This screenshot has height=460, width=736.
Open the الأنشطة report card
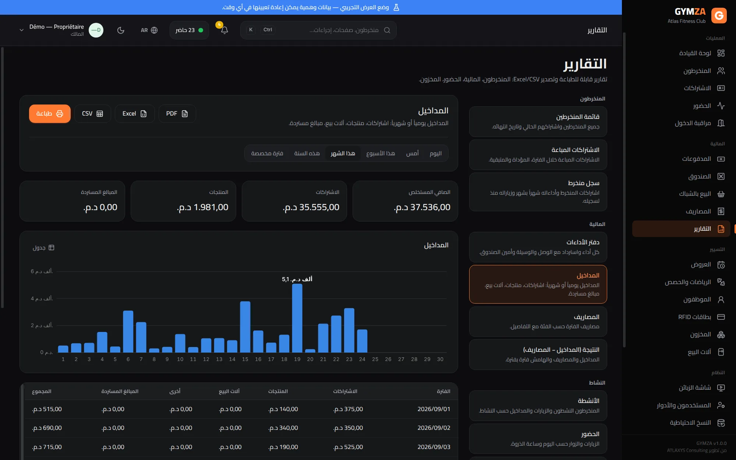click(538, 406)
